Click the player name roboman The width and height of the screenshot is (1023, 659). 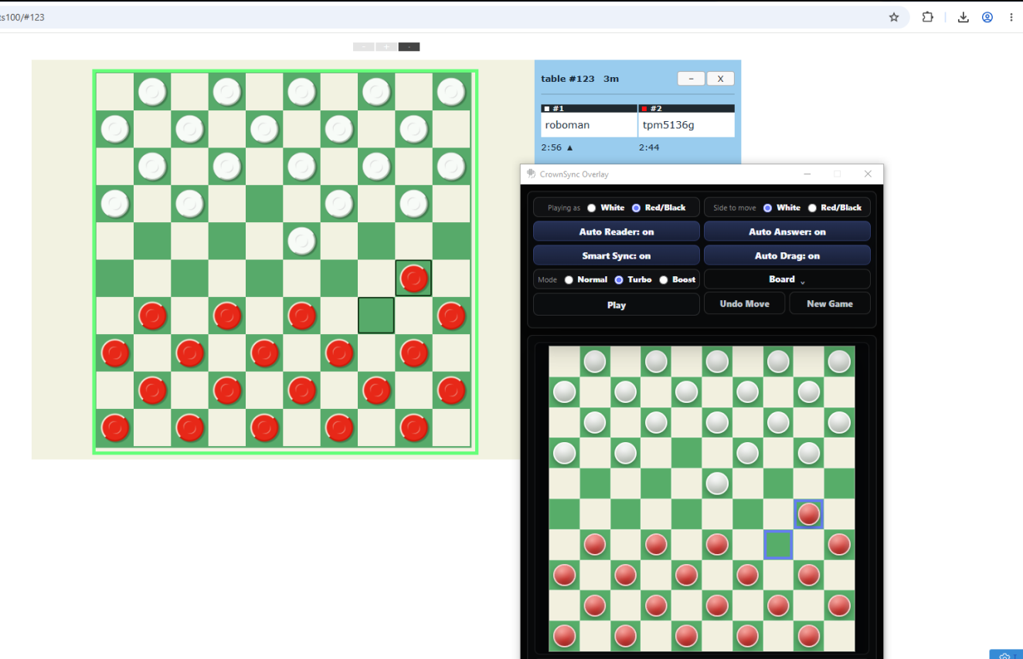coord(566,125)
